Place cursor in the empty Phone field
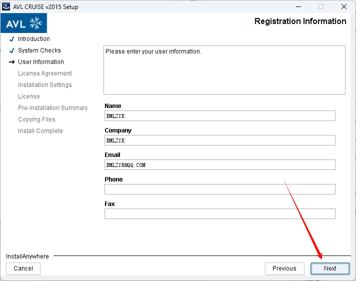The width and height of the screenshot is (356, 281). pyautogui.click(x=219, y=189)
